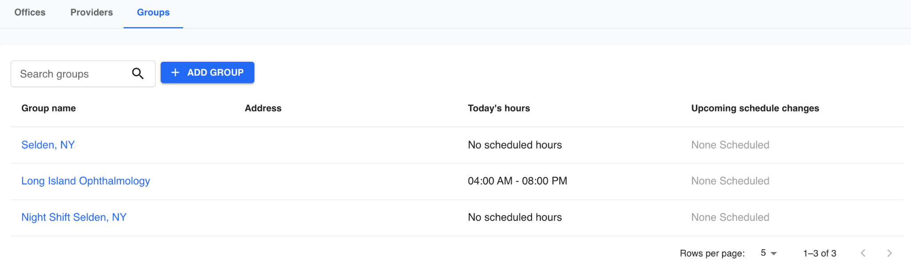Open the Selden, NY group

pyautogui.click(x=48, y=145)
